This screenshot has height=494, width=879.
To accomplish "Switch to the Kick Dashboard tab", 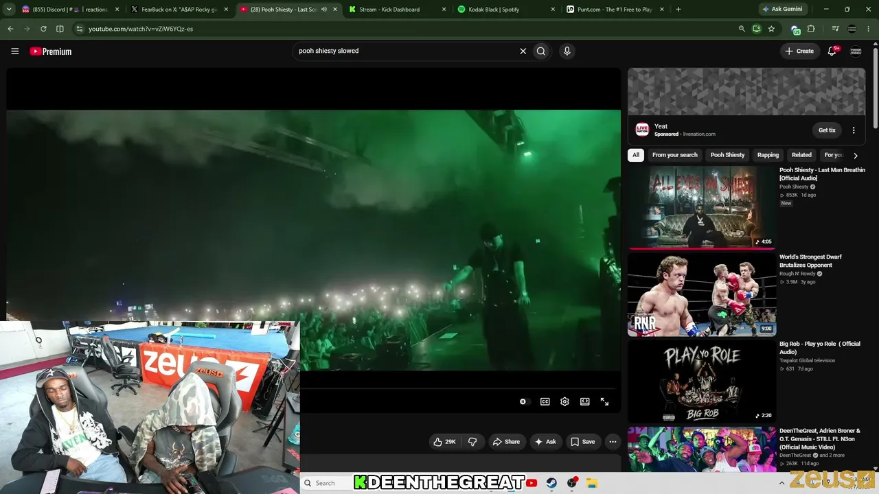I will coord(398,10).
